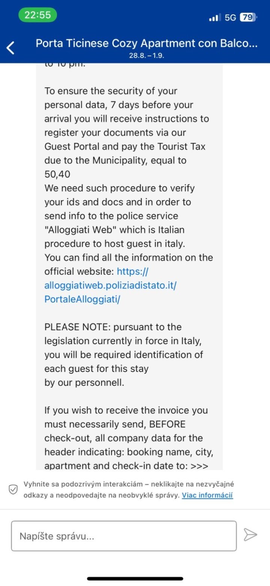This screenshot has width=270, height=586.
Task: Tap the green 22:55 time pill
Action: 37,15
